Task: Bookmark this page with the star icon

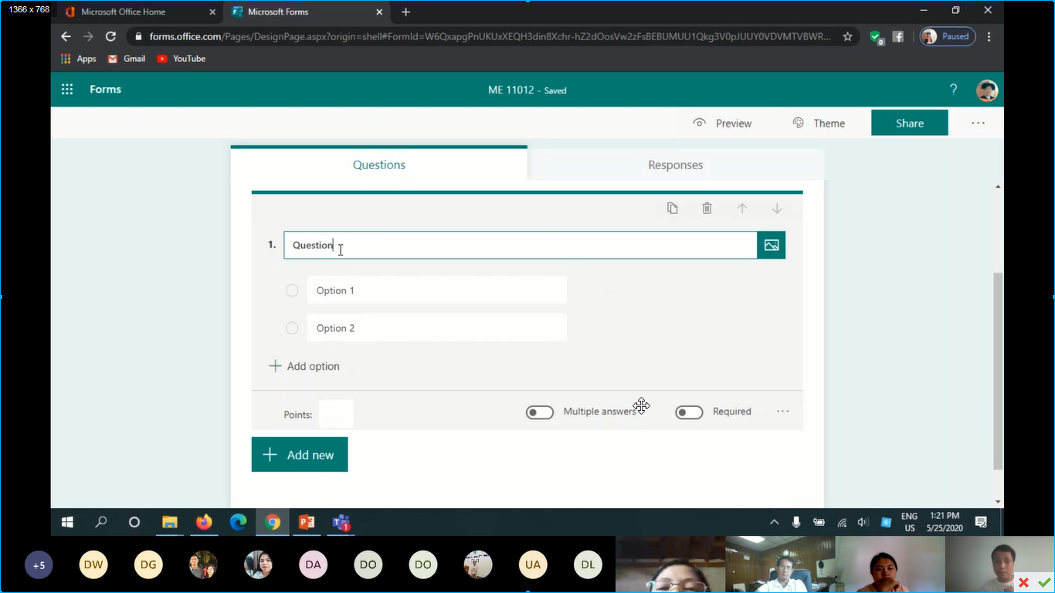Action: [x=847, y=36]
